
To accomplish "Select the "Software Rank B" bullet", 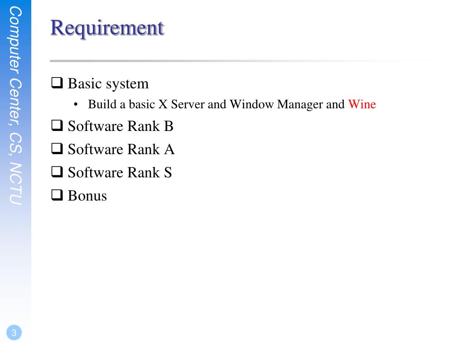I will coord(121,126).
